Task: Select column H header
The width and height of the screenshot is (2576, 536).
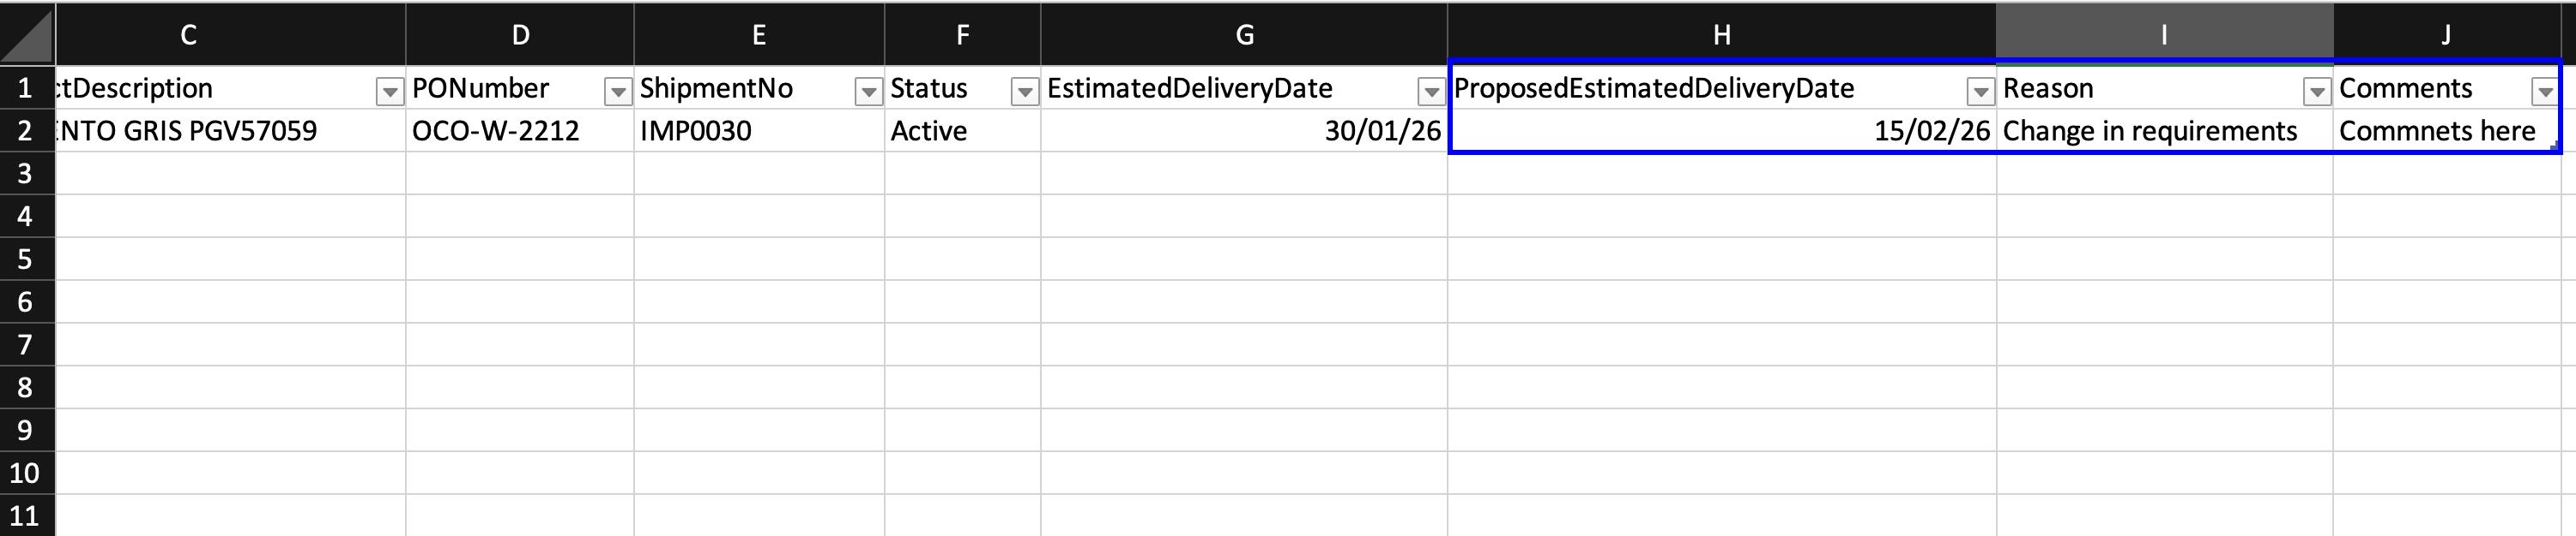Action: point(1721,35)
